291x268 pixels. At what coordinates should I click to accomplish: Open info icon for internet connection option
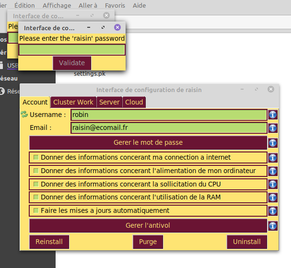(273, 158)
